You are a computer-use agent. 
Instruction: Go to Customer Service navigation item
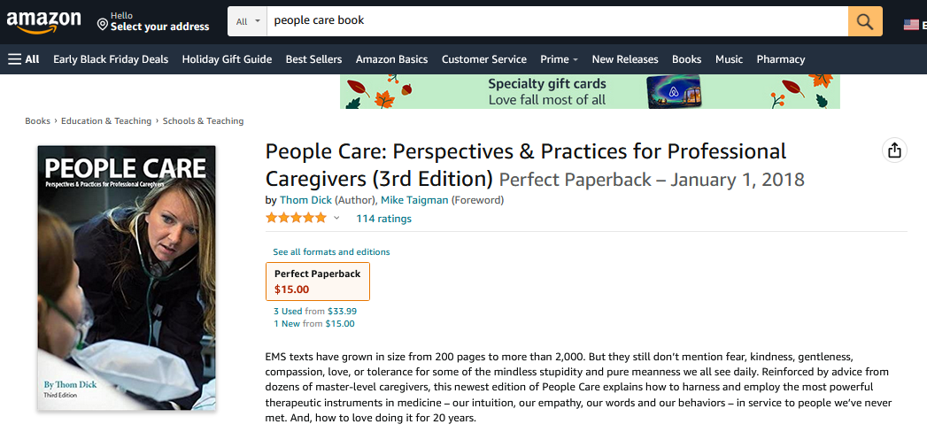pyautogui.click(x=484, y=59)
